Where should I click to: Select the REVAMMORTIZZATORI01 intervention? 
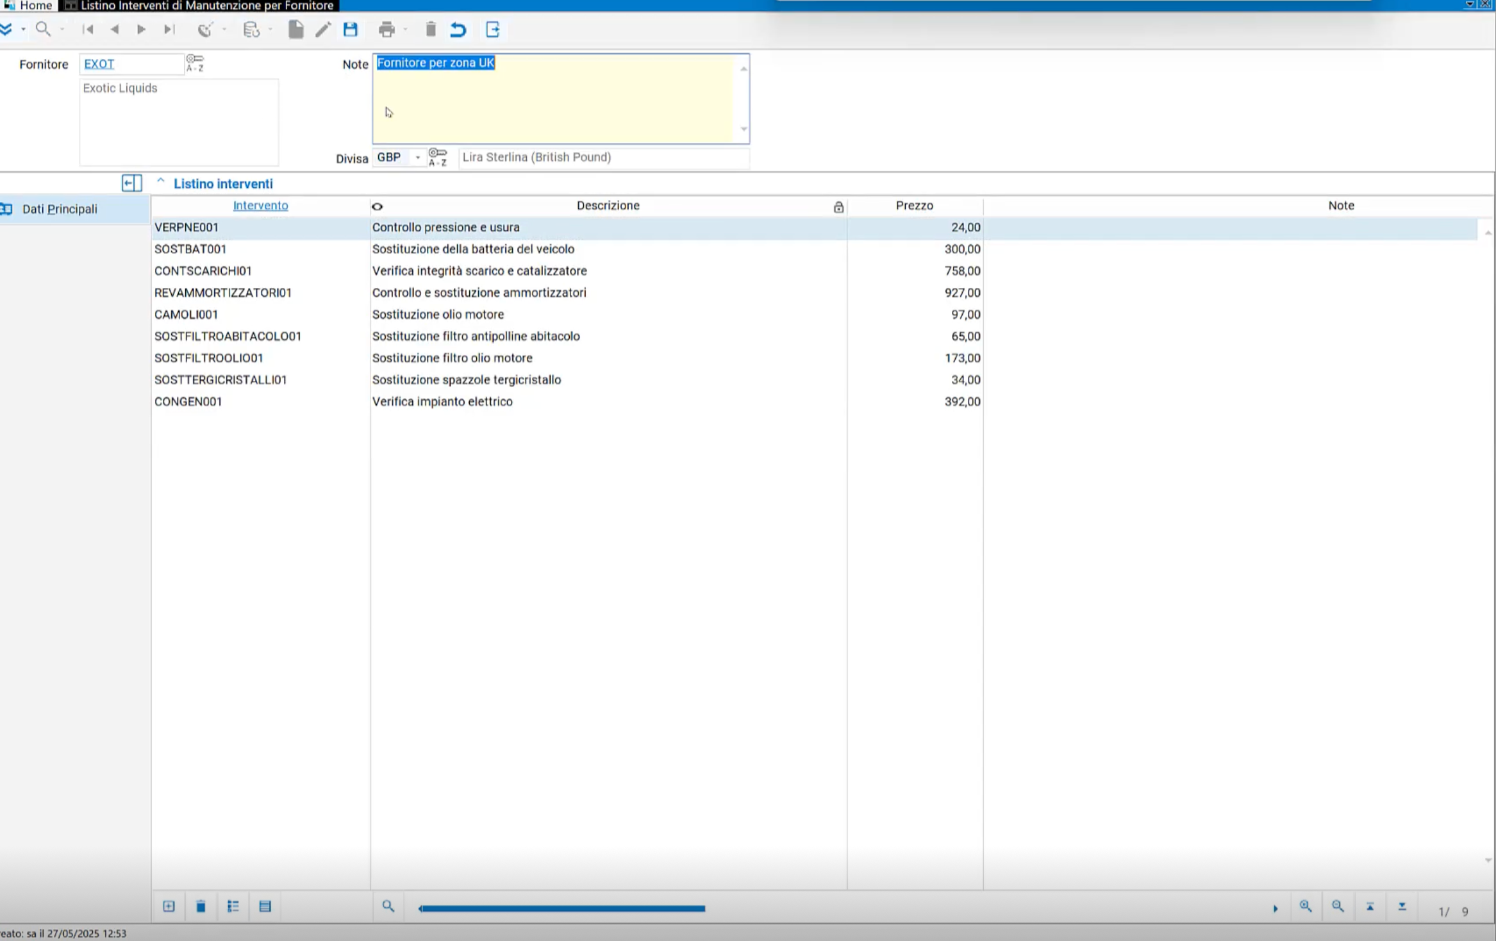pos(223,292)
